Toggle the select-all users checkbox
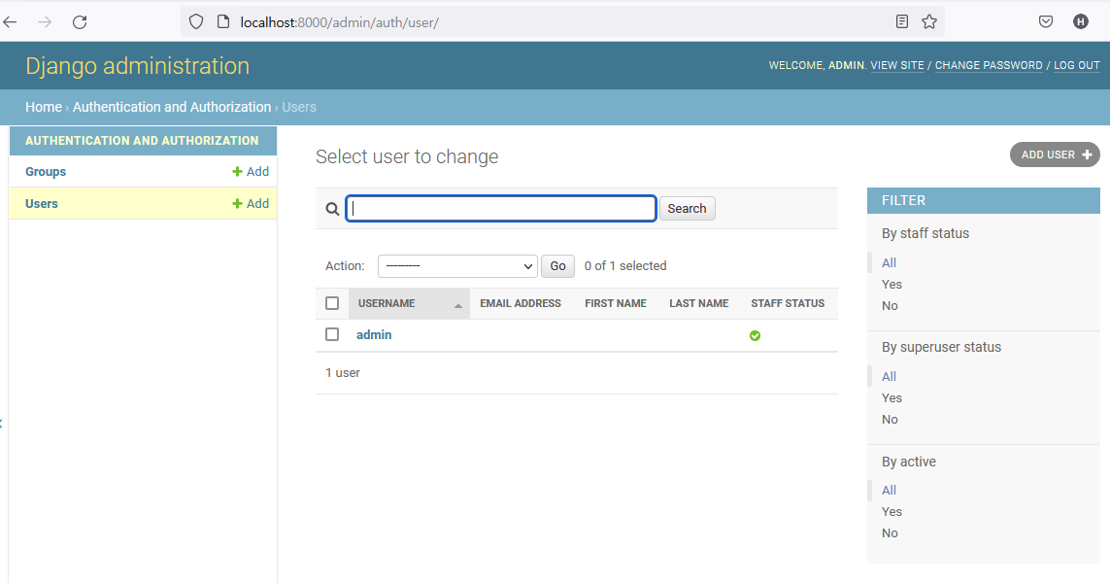This screenshot has width=1110, height=583. click(332, 303)
